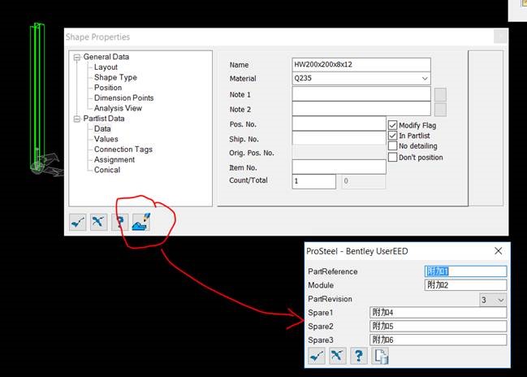Select Dimension Points tree item

(123, 97)
